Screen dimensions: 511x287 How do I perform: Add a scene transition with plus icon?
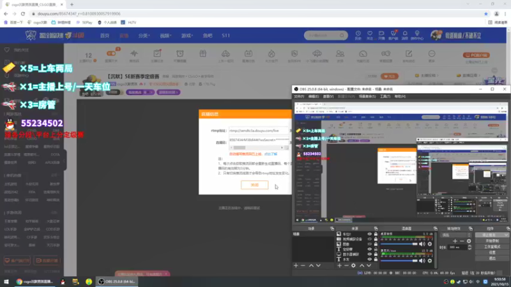(x=455, y=241)
